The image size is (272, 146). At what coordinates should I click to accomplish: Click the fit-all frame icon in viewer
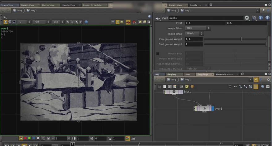click(x=81, y=22)
